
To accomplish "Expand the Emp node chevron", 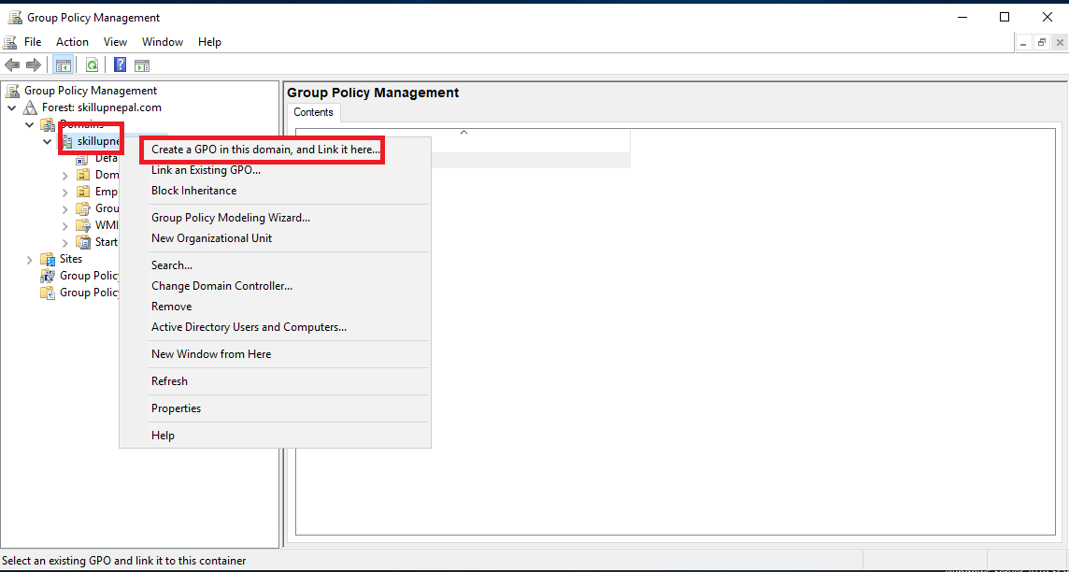I will point(64,193).
